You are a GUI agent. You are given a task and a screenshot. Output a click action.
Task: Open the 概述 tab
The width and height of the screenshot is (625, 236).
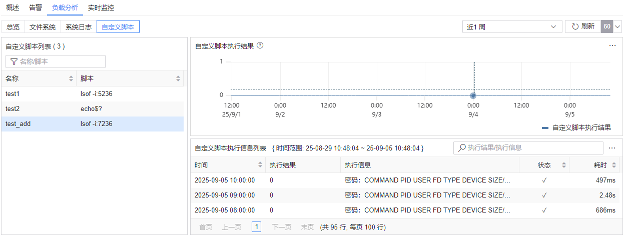coord(13,7)
